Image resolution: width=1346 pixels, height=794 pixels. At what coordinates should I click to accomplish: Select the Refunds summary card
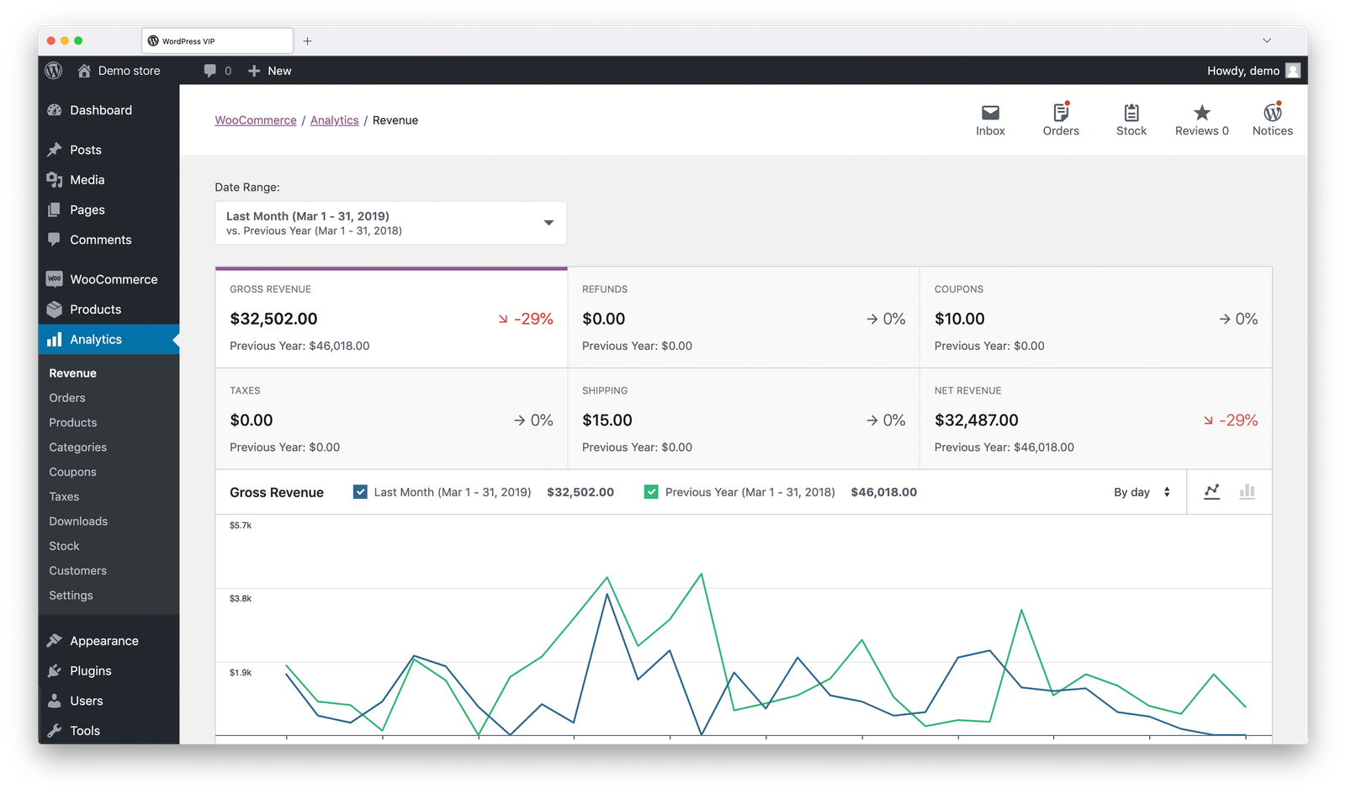point(744,318)
